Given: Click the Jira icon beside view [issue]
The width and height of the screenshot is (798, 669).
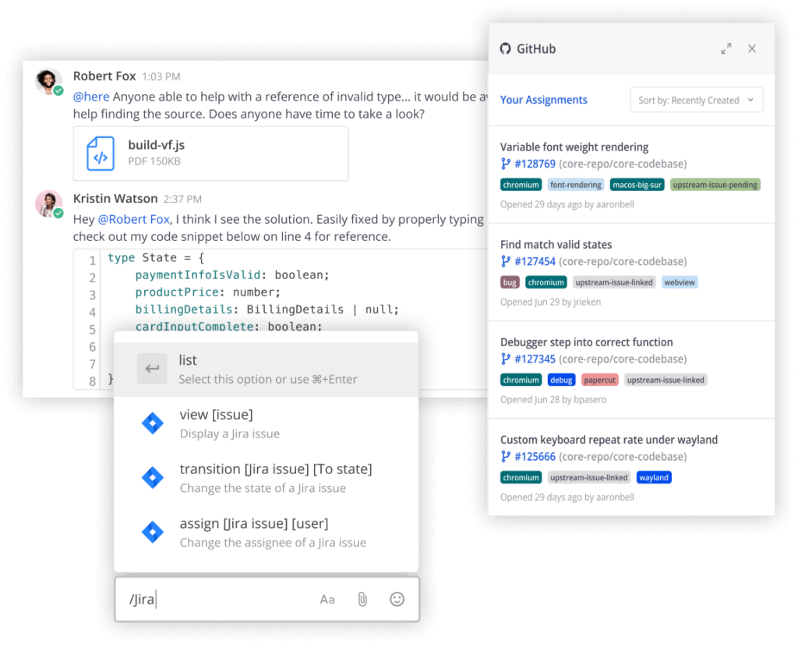Looking at the screenshot, I should [153, 423].
